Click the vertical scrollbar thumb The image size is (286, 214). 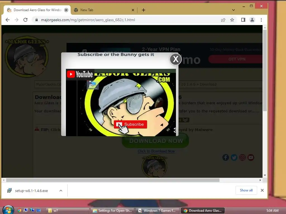pos(265,70)
